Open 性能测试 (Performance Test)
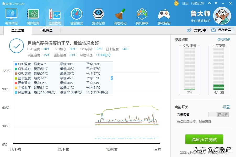 point(76,16)
